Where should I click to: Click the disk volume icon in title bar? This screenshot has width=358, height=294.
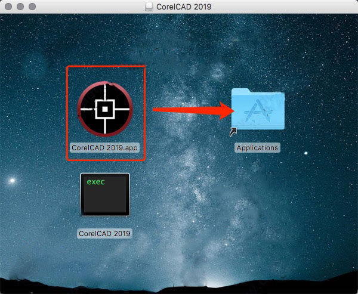click(x=149, y=7)
